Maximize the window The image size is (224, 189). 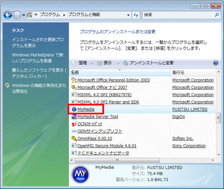[205, 6]
